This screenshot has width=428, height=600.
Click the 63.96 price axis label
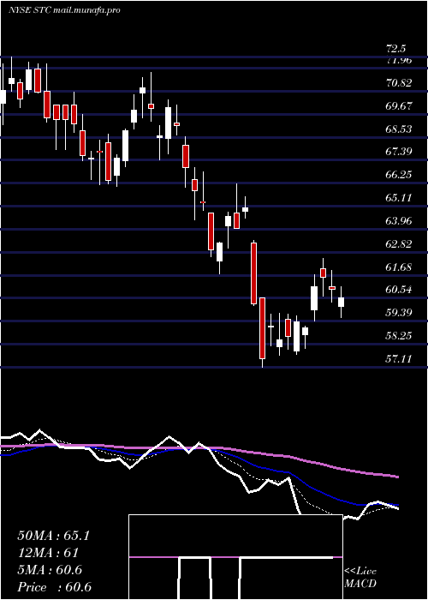399,221
